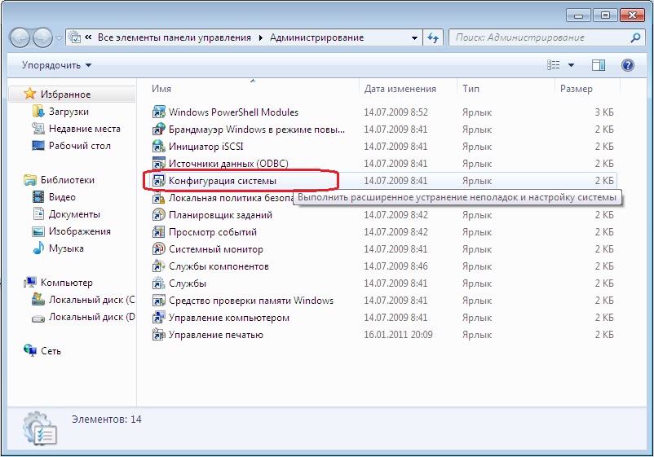Click the refresh button next to address bar
The image size is (654, 457).
point(433,37)
